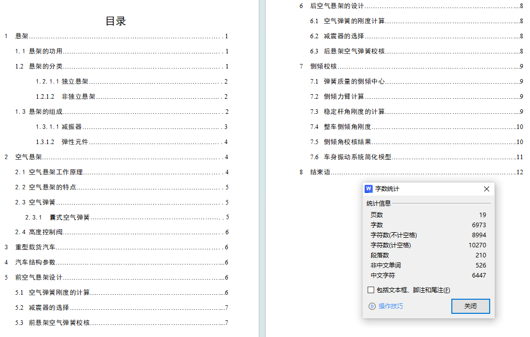Click the 页数 value 19
Image resolution: width=530 pixels, height=337 pixels.
pos(482,215)
